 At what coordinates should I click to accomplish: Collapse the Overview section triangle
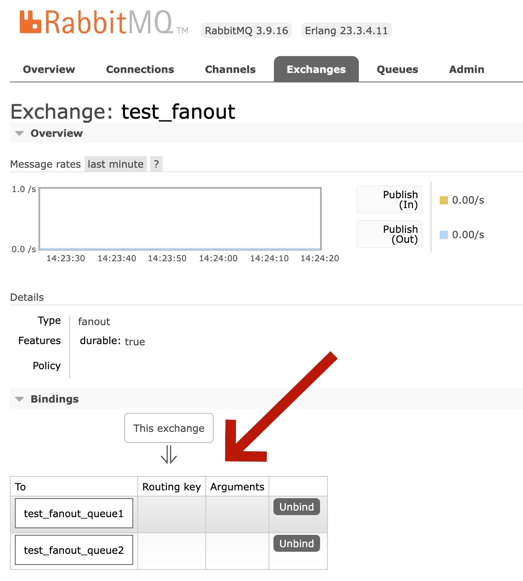[19, 134]
